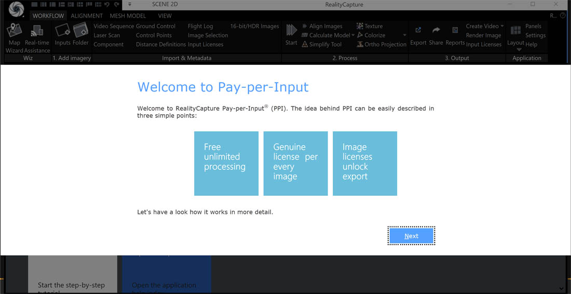Import Distance Definitions
Viewport: 571px width, 294px height.
point(160,45)
